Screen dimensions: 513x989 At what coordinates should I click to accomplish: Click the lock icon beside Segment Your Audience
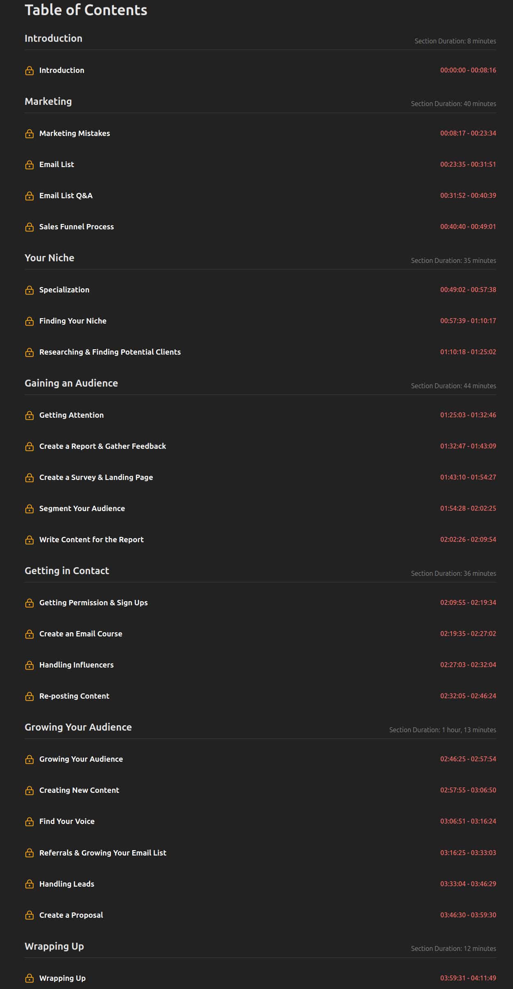click(29, 509)
